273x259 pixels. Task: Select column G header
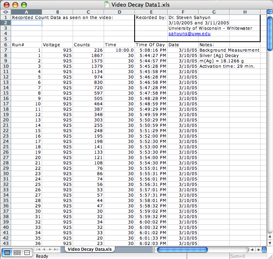tap(214, 12)
